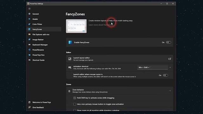Click the PowerToys title bar app icon
Viewport: 203px width, 114px height.
pyautogui.click(x=28, y=3)
